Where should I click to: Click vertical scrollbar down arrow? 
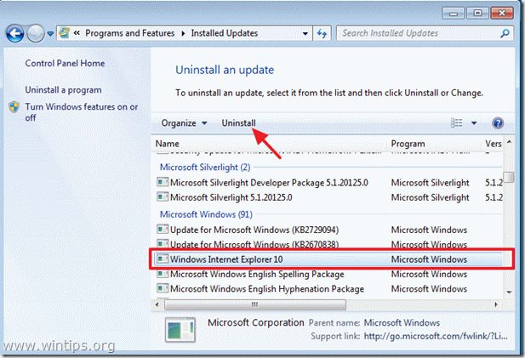(x=509, y=292)
